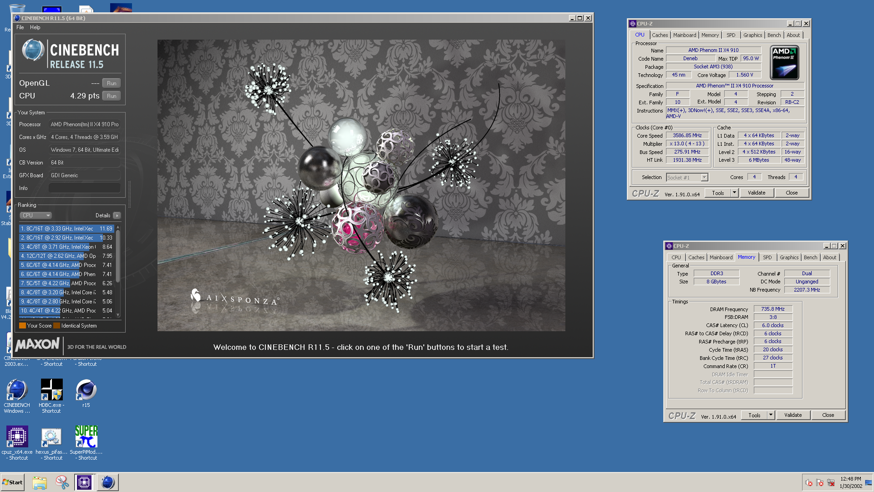This screenshot has width=874, height=492.
Task: Show the clock and date flyout in the tray
Action: click(x=850, y=482)
